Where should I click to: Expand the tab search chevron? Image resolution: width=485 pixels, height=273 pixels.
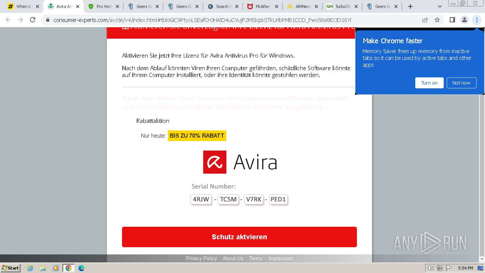click(440, 6)
